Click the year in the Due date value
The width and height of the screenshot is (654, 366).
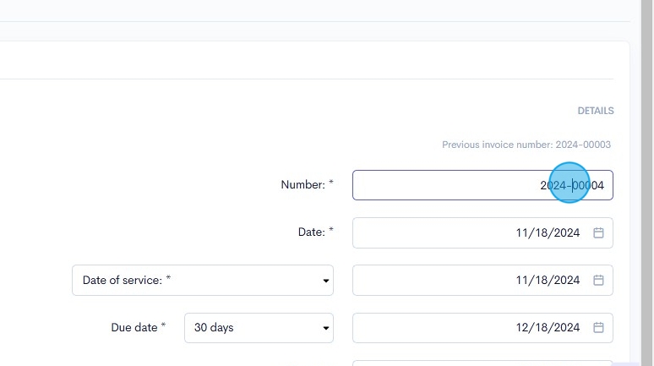tap(566, 328)
